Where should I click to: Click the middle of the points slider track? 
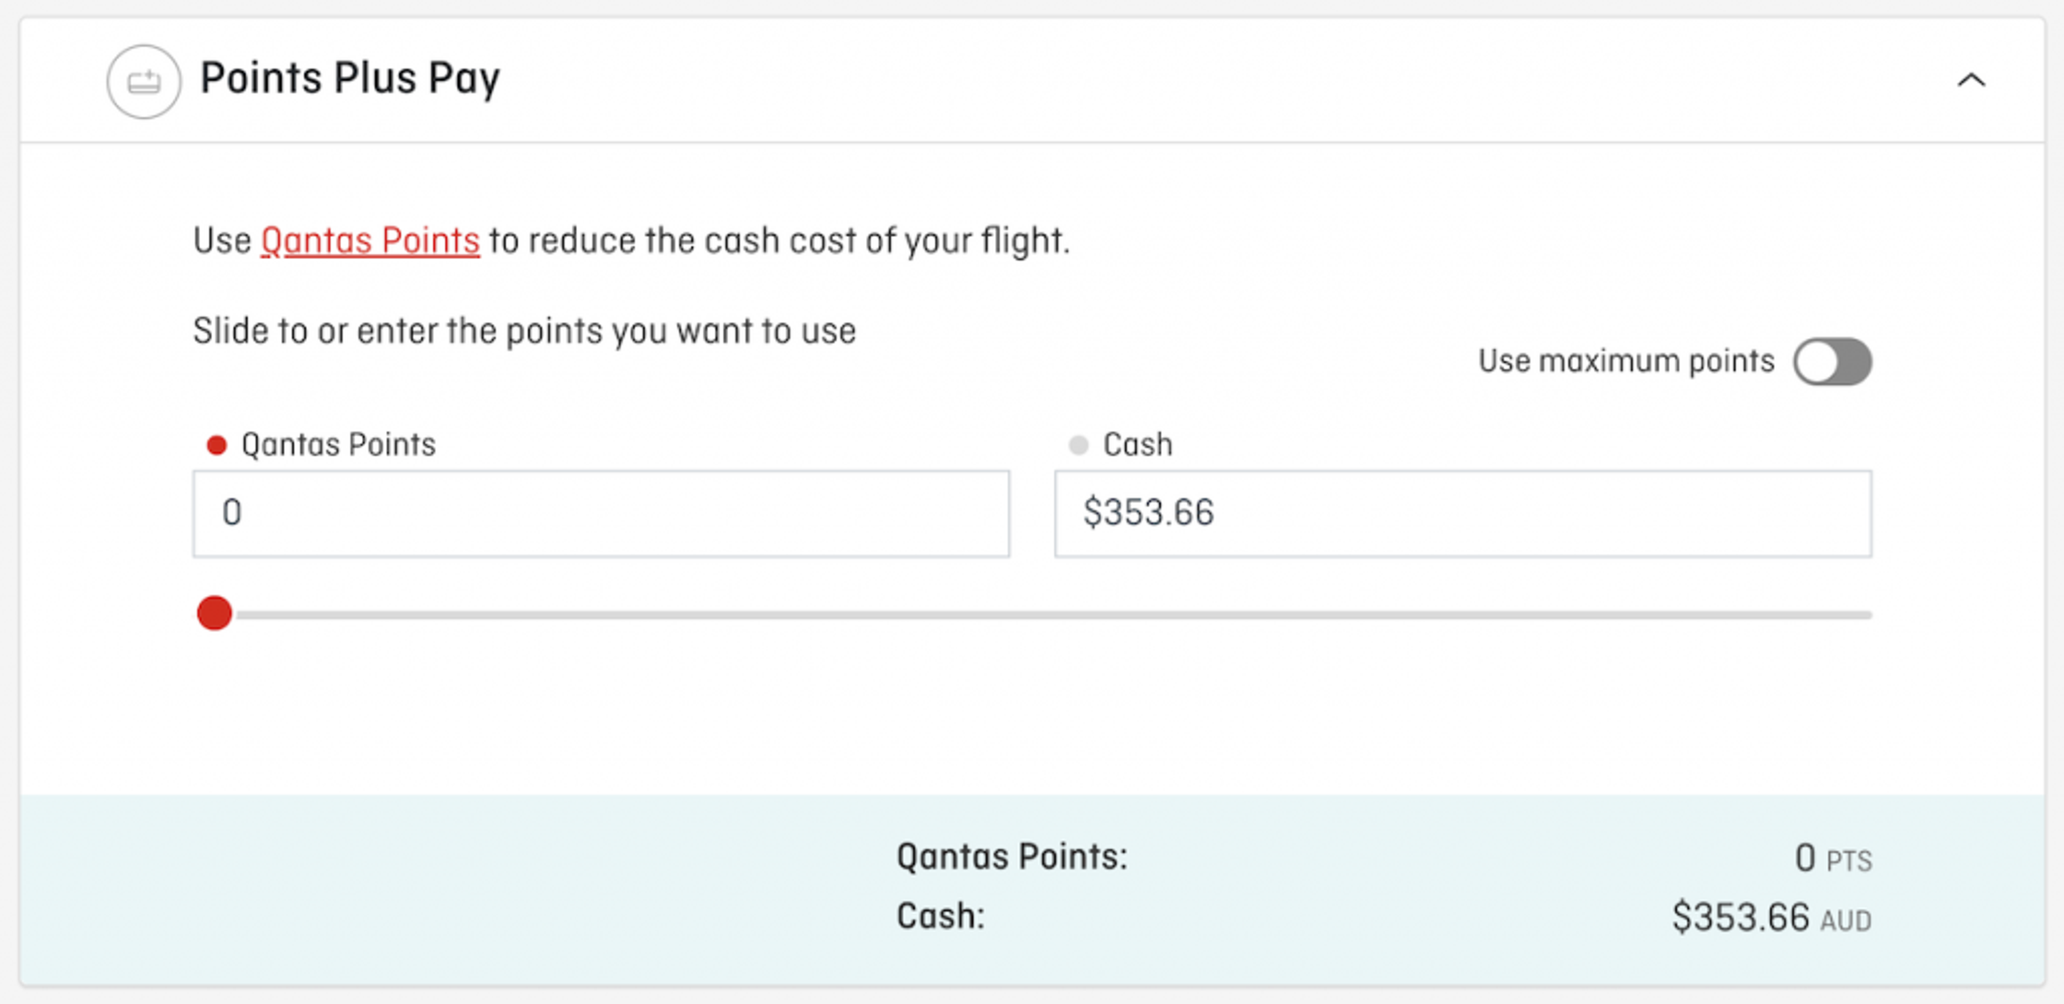(x=1053, y=615)
